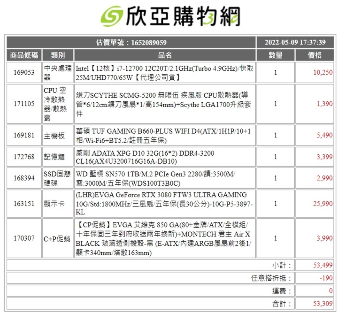Click the 任意搭折抵： label
338x313 pixels.
(271, 278)
